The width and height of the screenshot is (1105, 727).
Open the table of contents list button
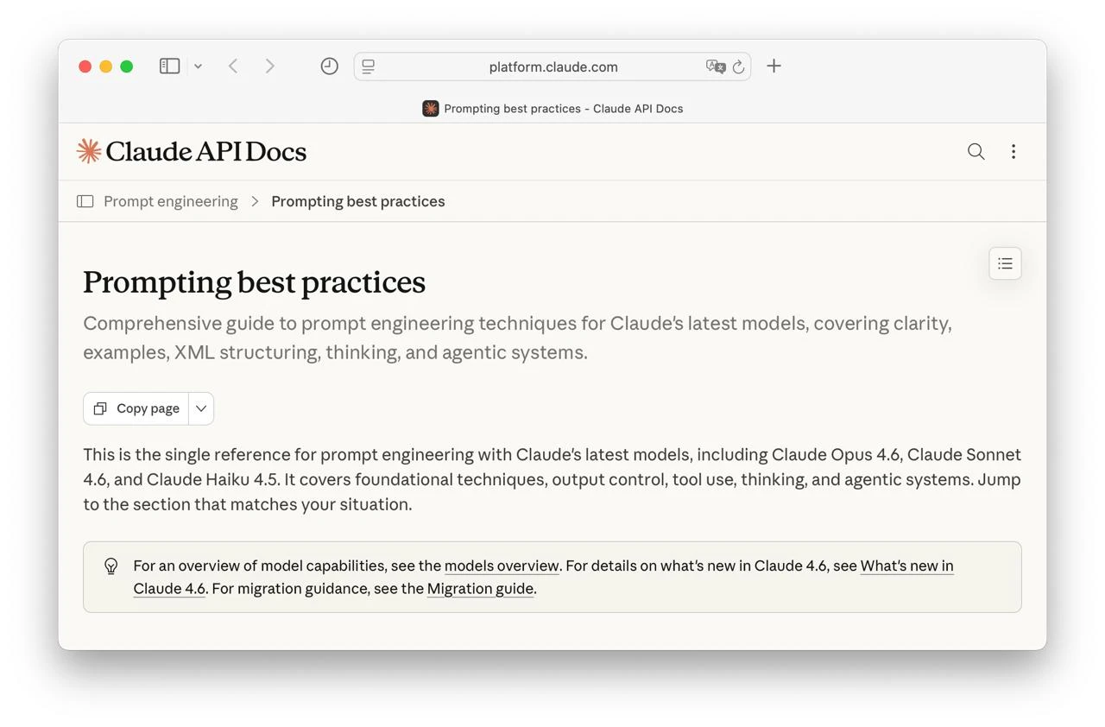point(1005,263)
